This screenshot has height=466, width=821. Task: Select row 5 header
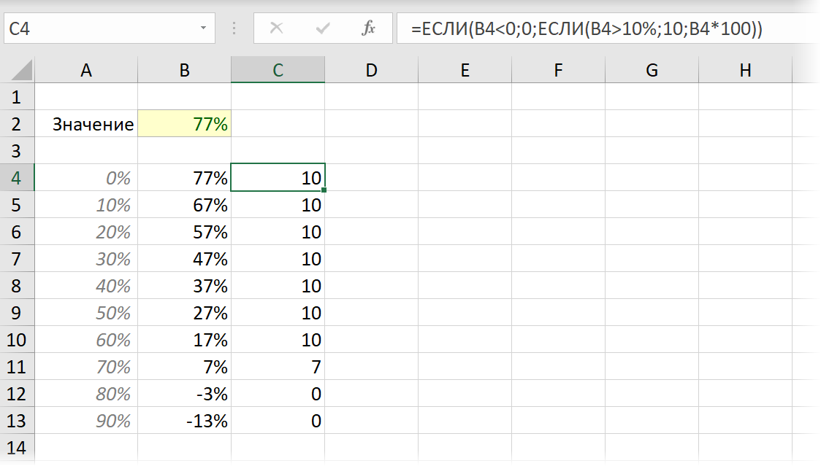(17, 204)
